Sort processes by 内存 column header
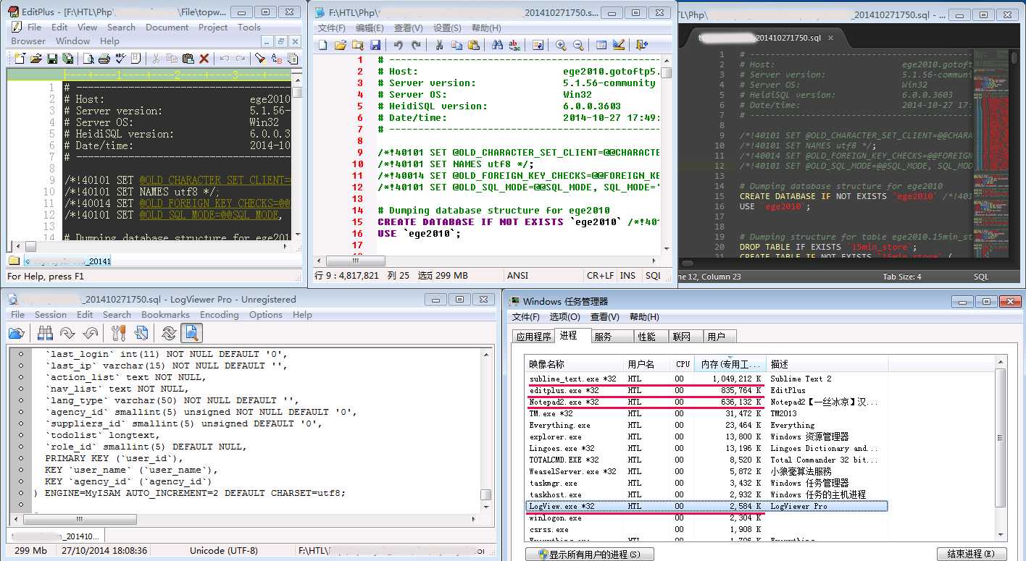The image size is (1026, 561). click(730, 363)
